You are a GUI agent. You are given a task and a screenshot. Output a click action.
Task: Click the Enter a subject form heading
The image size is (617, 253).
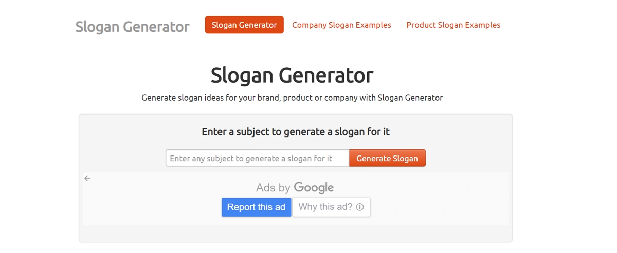(x=295, y=132)
